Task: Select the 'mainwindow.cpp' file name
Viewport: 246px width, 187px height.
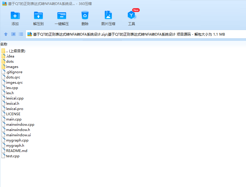Action: pyautogui.click(x=20, y=124)
